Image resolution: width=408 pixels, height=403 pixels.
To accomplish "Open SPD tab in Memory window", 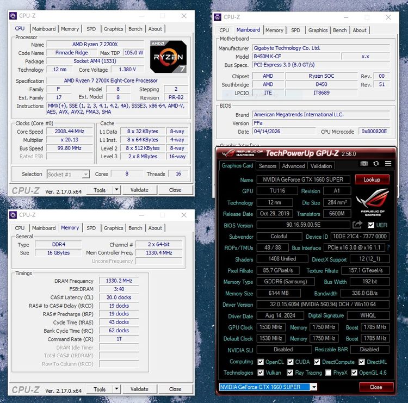I will coord(91,228).
